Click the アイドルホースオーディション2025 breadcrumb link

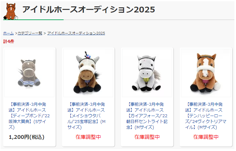click(76, 33)
